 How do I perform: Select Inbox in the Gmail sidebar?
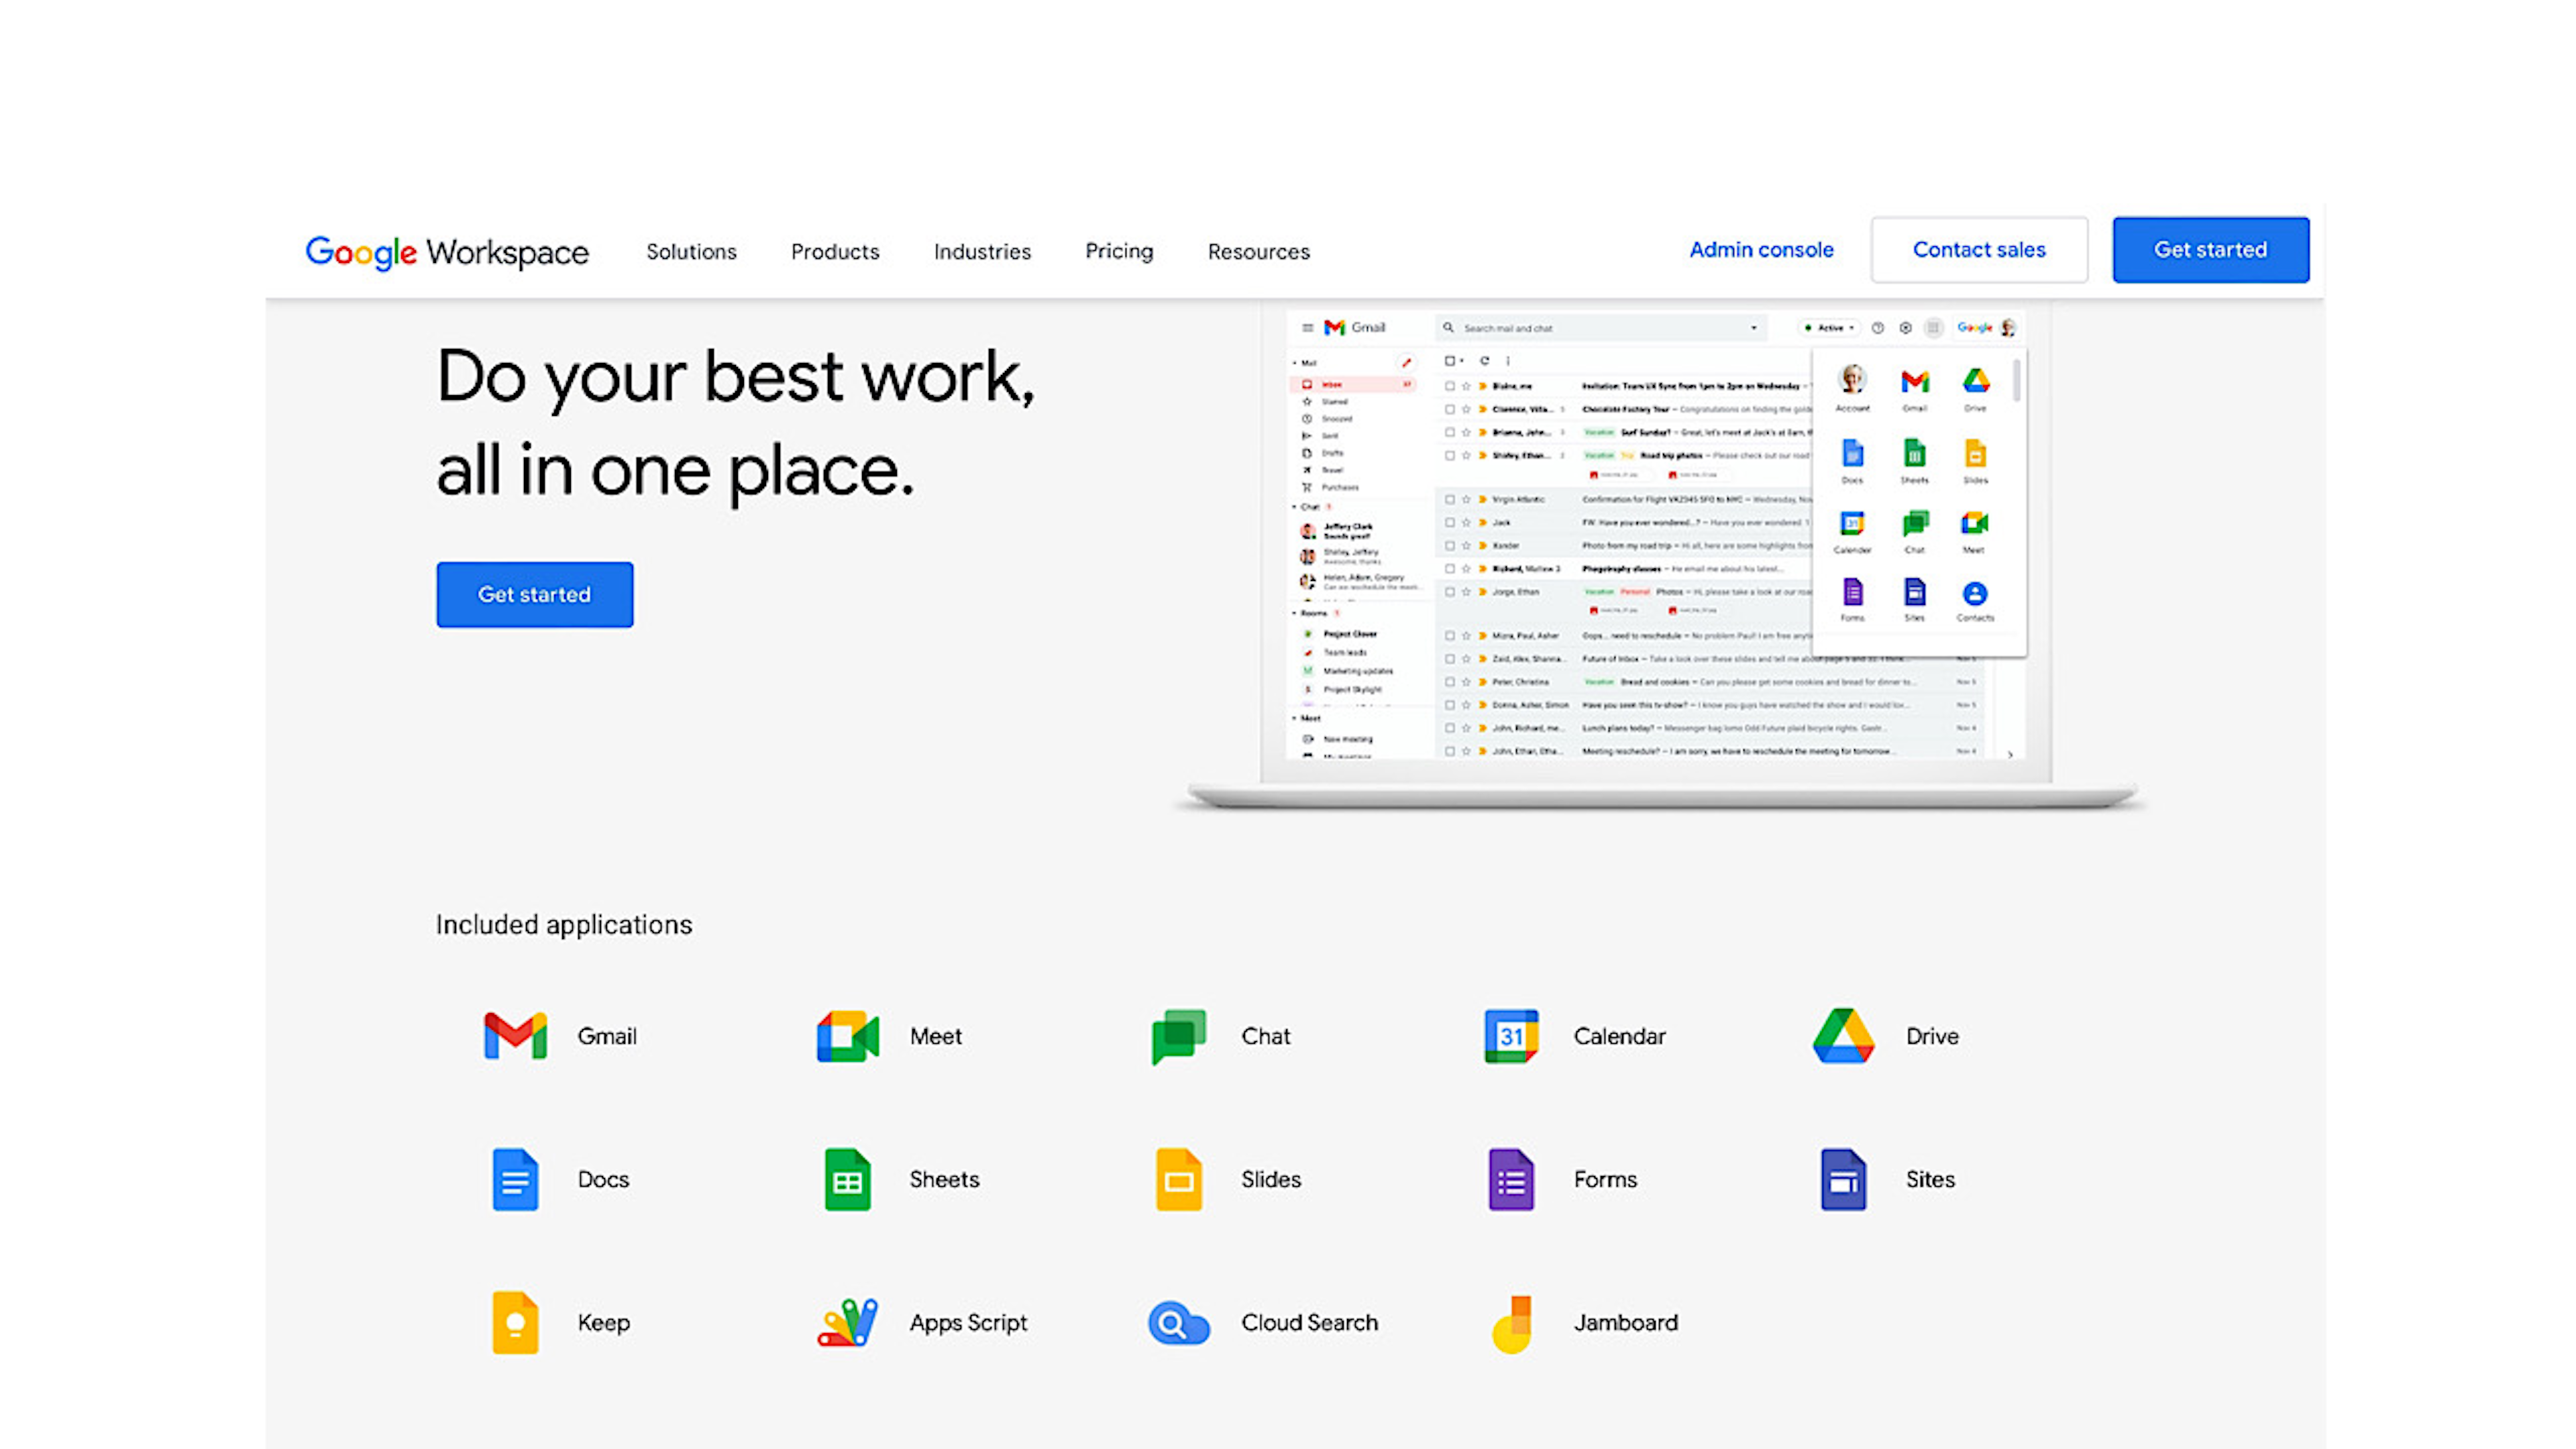(x=1354, y=385)
